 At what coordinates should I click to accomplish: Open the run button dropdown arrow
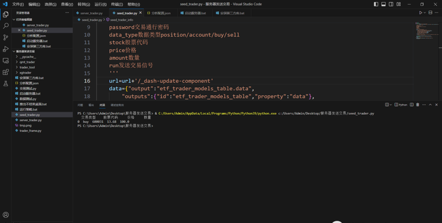pos(425,13)
